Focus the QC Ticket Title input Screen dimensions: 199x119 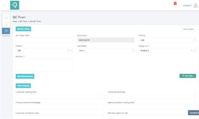[44, 40]
